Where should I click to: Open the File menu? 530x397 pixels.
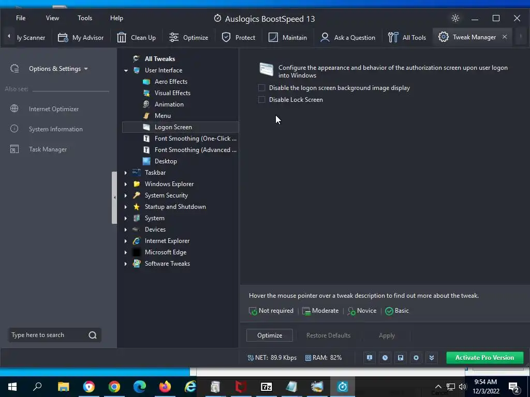tap(21, 18)
